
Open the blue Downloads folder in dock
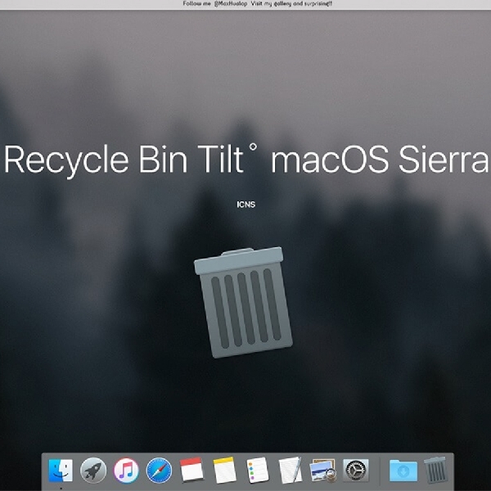point(403,471)
